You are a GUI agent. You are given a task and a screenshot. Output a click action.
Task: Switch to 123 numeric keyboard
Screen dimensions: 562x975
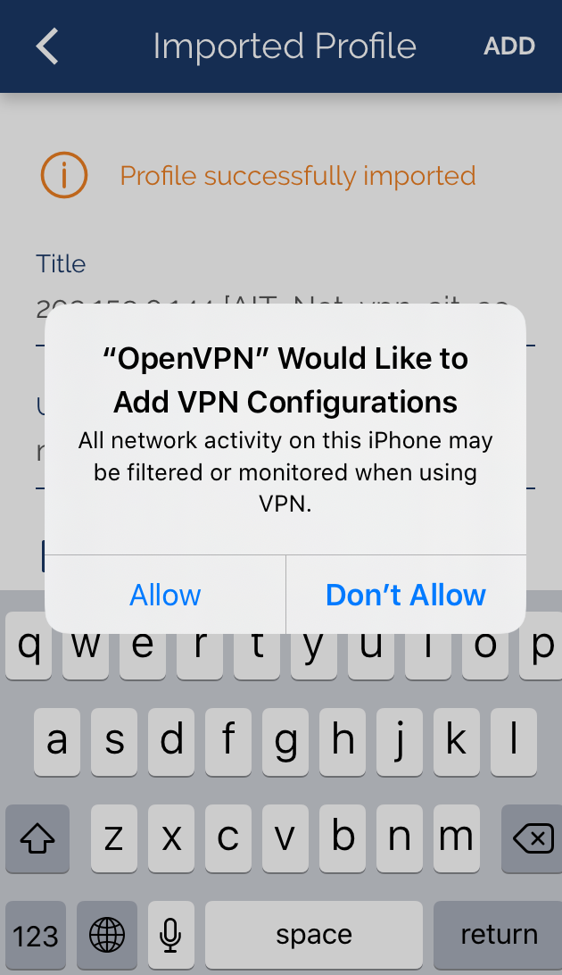[x=36, y=935]
